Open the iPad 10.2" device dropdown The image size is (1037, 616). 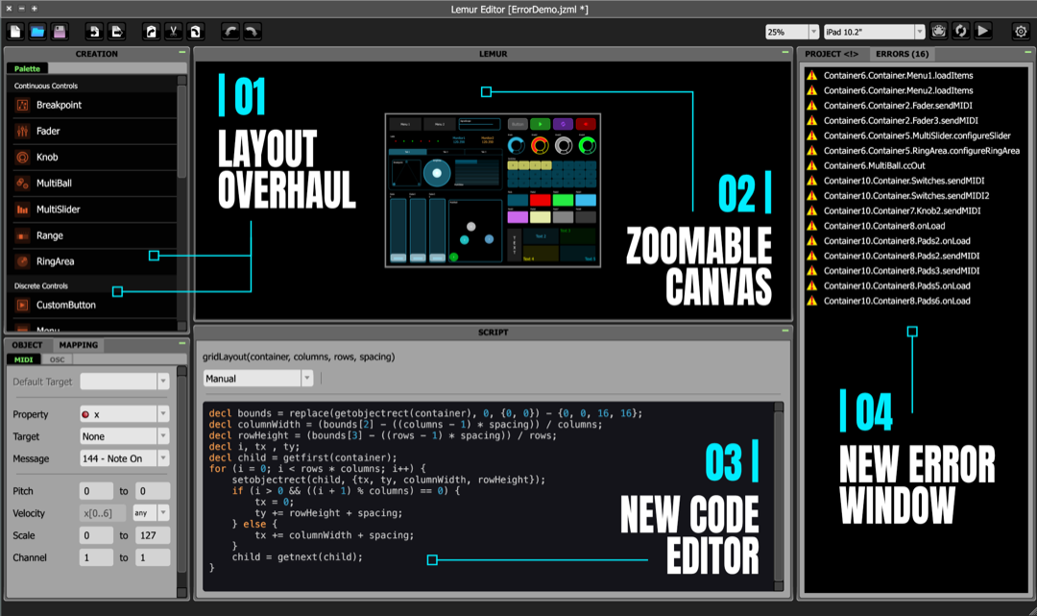(x=874, y=32)
